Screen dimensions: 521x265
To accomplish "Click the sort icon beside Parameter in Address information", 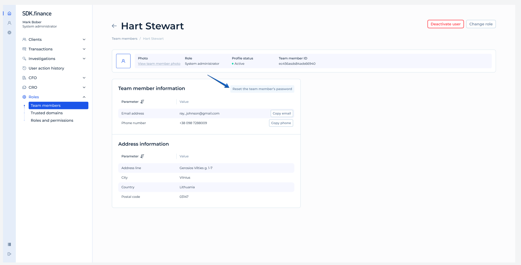I will [x=142, y=156].
